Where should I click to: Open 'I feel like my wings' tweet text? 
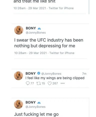[55, 78]
